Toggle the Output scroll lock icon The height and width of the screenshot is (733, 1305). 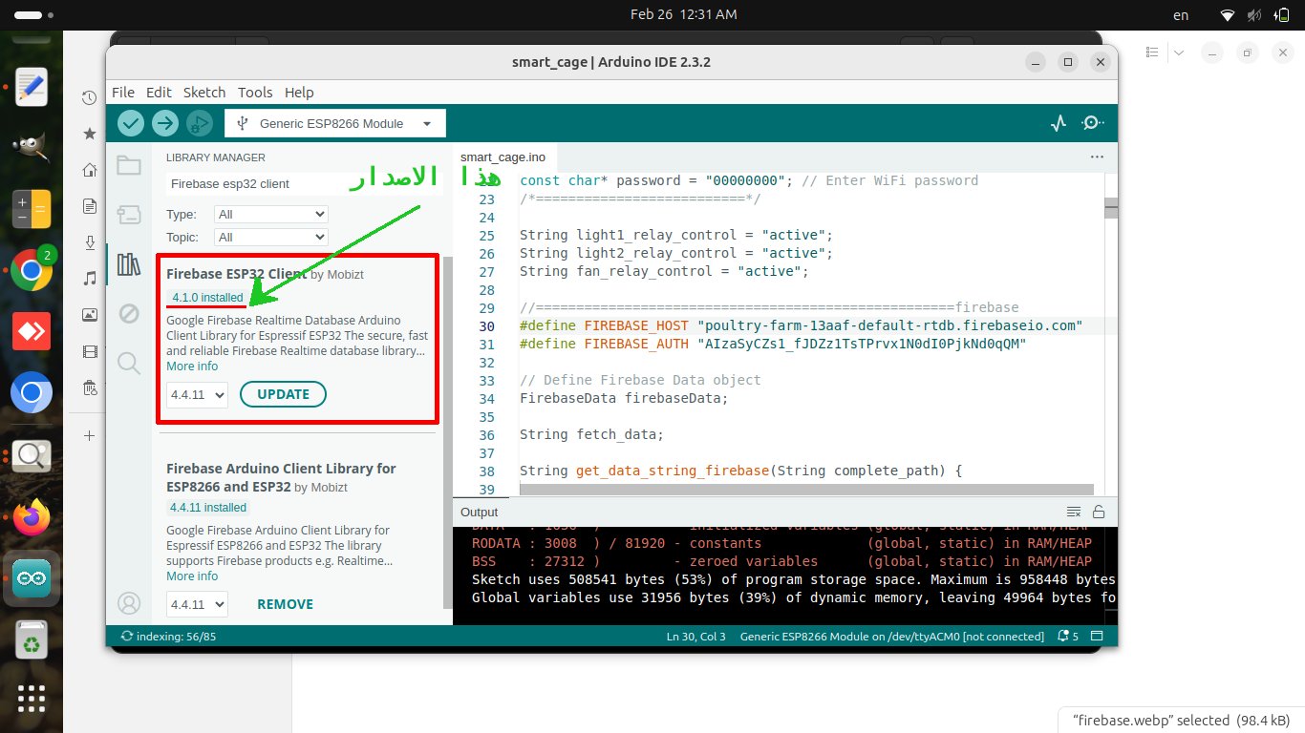[x=1099, y=513]
